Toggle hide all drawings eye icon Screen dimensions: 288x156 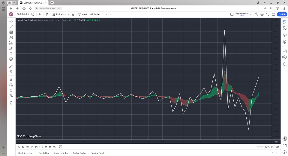pyautogui.click(x=11, y=95)
